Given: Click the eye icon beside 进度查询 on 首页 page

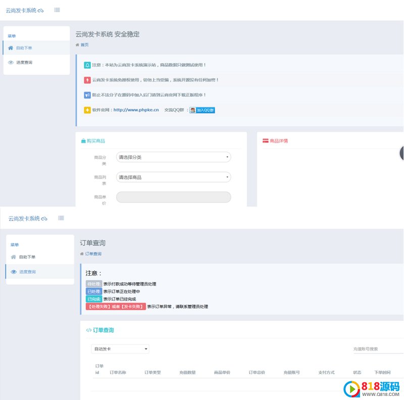Looking at the screenshot, I should 11,62.
